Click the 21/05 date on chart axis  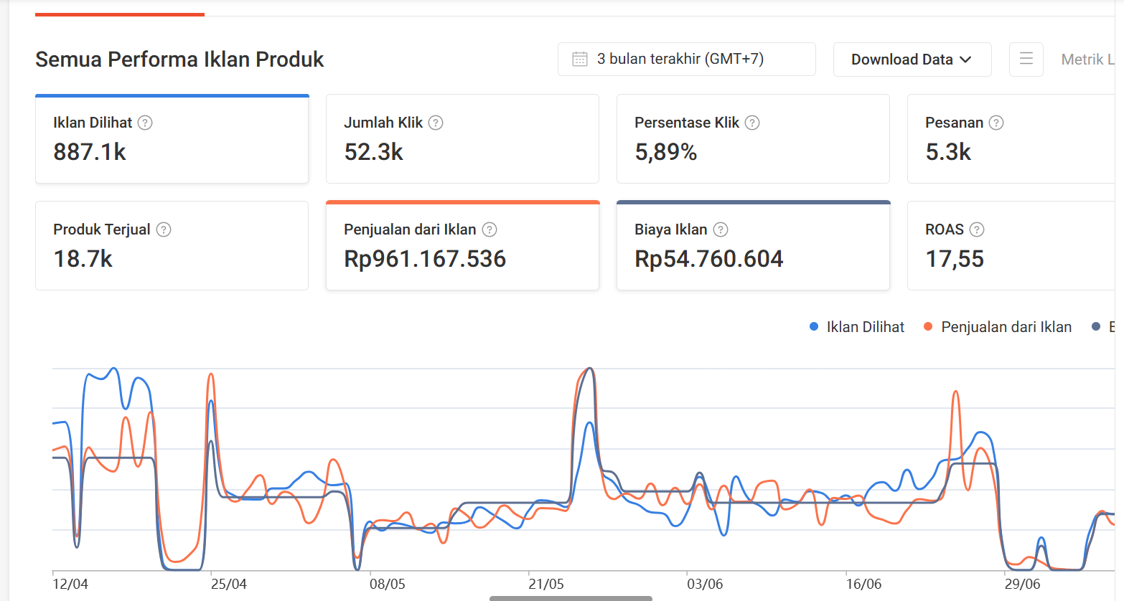(546, 584)
